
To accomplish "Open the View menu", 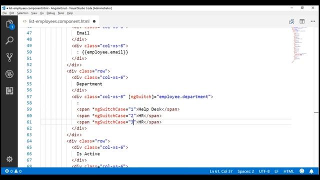I will (x=34, y=13).
